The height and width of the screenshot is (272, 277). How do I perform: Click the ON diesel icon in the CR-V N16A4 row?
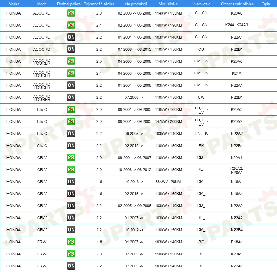71,194
